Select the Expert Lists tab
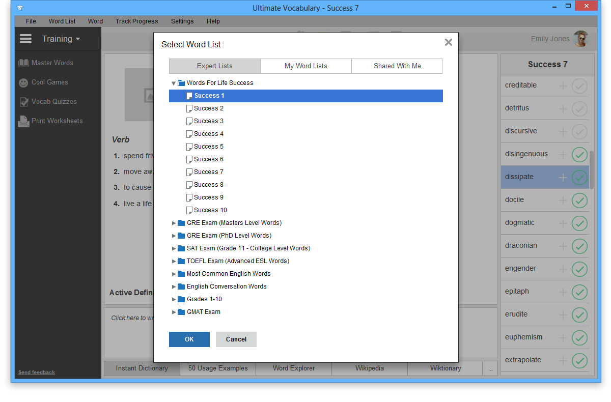Screen dimensions: 611x402 [x=215, y=66]
